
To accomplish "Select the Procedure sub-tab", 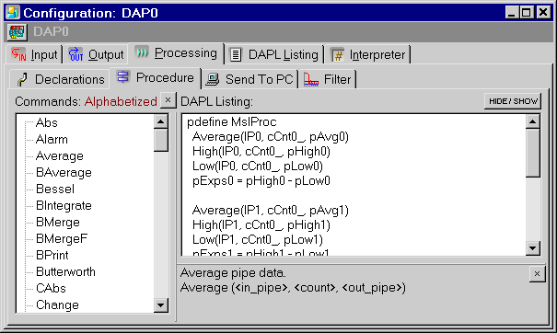I will (156, 77).
